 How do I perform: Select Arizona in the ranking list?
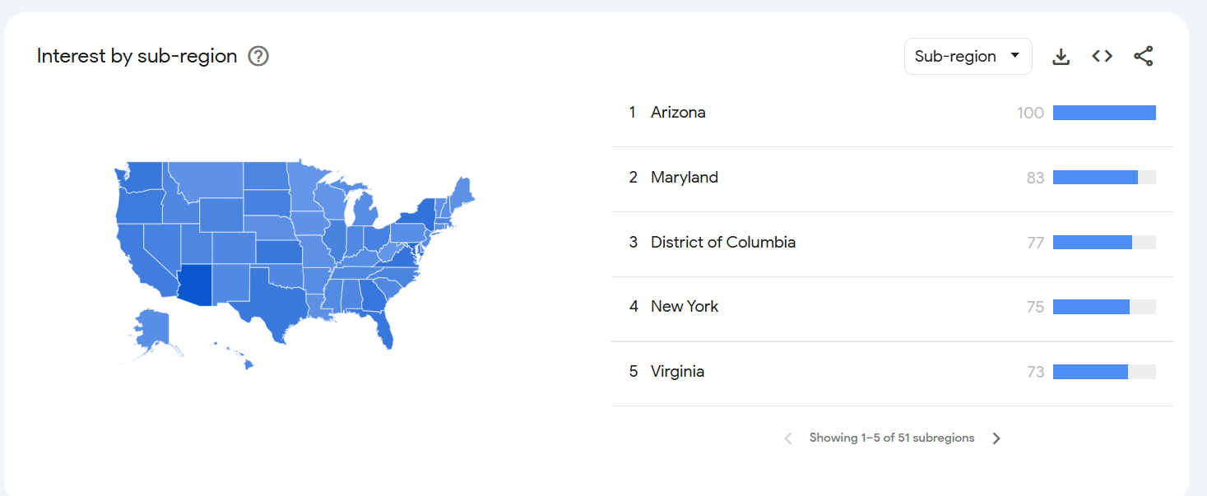pyautogui.click(x=678, y=113)
